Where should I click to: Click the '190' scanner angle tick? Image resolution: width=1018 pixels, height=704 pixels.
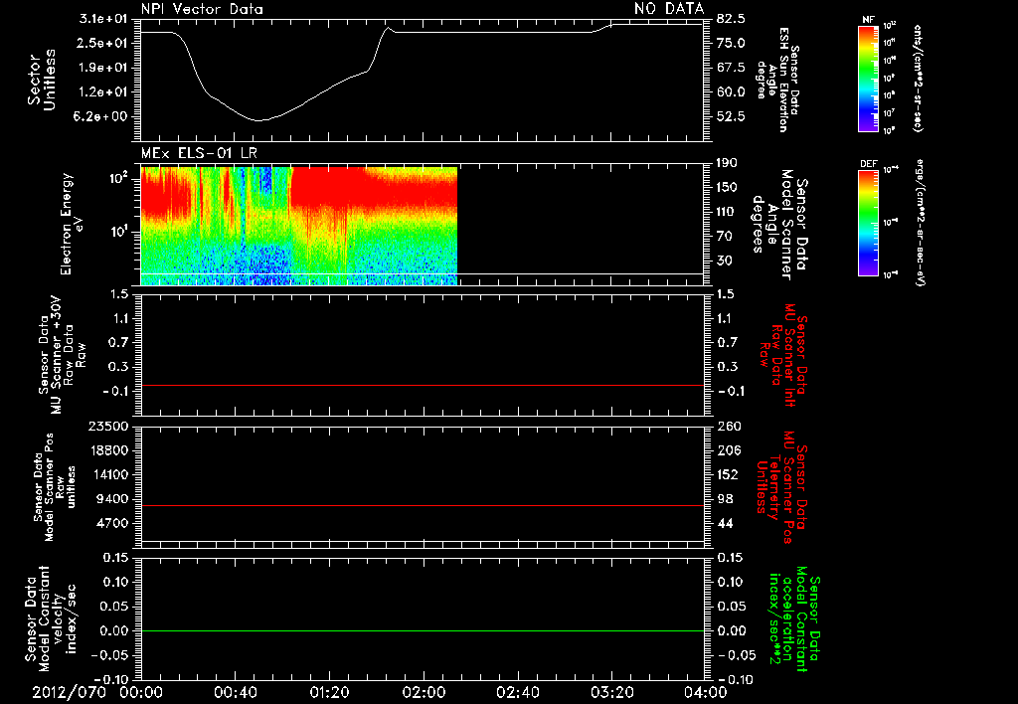click(728, 163)
